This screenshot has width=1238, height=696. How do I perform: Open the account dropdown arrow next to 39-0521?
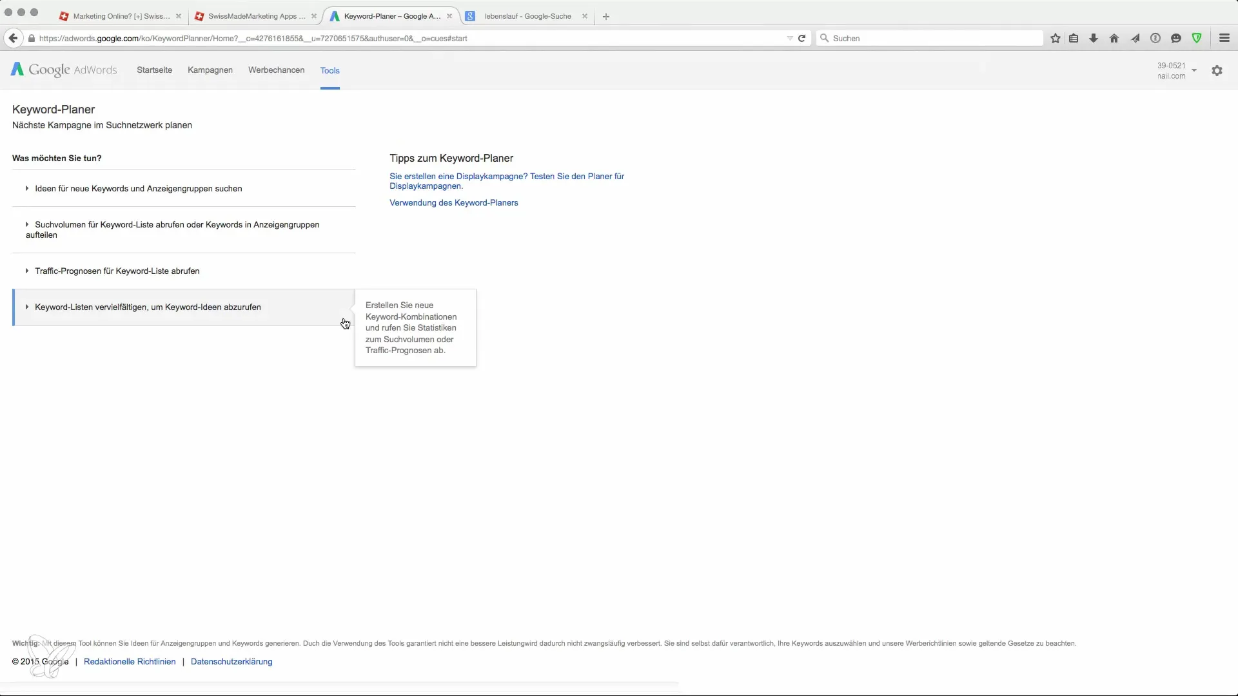point(1194,70)
